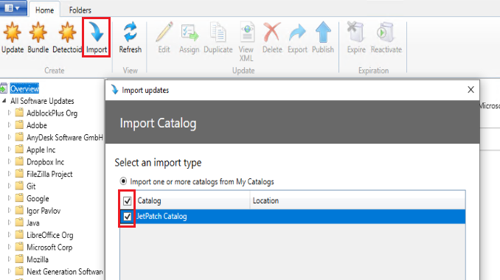Screen dimensions: 500x280
Task: Click the Update create icon
Action: coord(13,32)
